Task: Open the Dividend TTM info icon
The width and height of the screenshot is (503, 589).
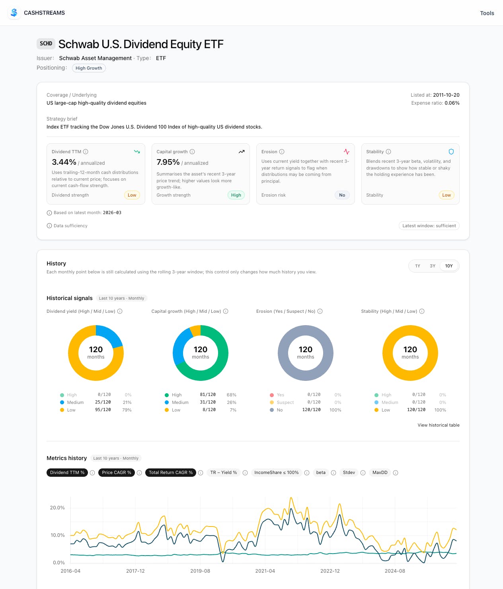Action: pos(86,152)
